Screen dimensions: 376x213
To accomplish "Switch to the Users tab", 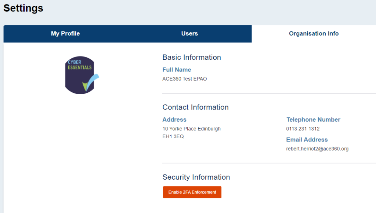I will pyautogui.click(x=189, y=34).
